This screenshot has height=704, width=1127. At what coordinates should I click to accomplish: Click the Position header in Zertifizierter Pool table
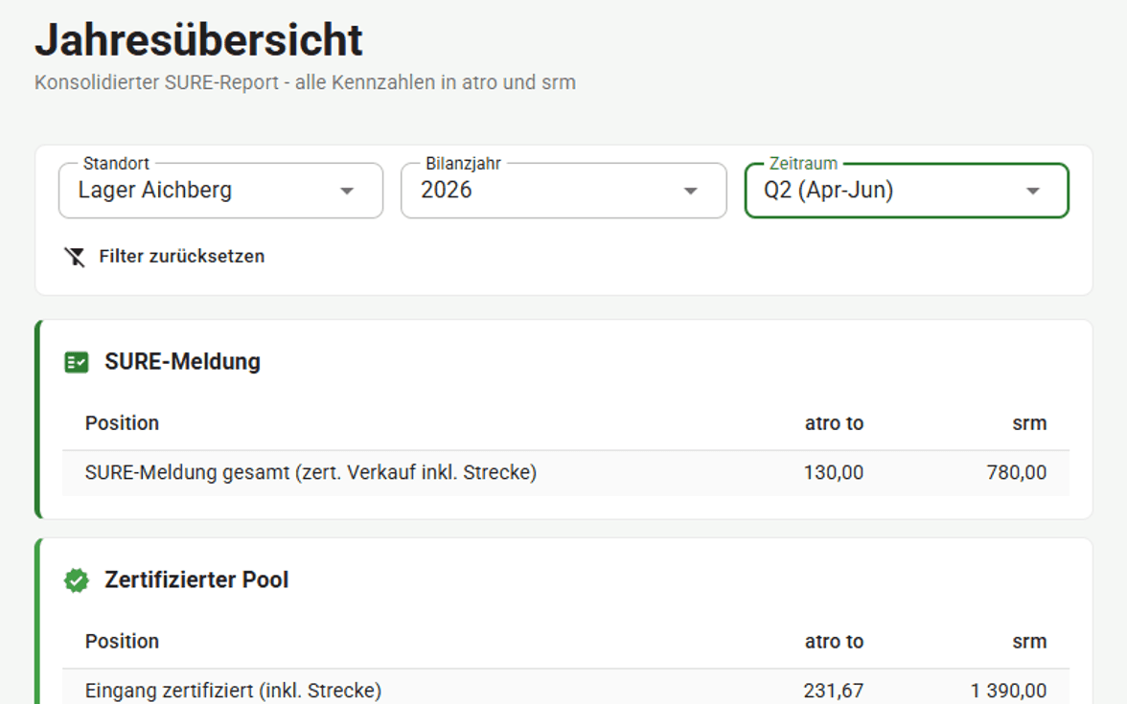coord(123,642)
